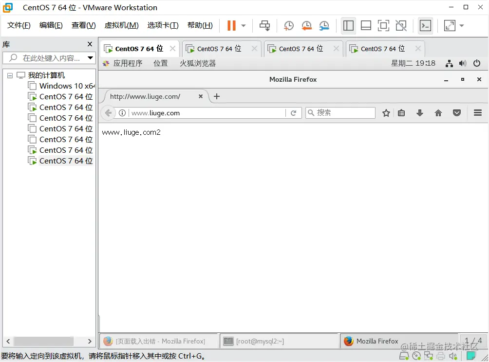Open the stretch display dropdown arrow
This screenshot has height=362, width=489.
tap(462, 26)
